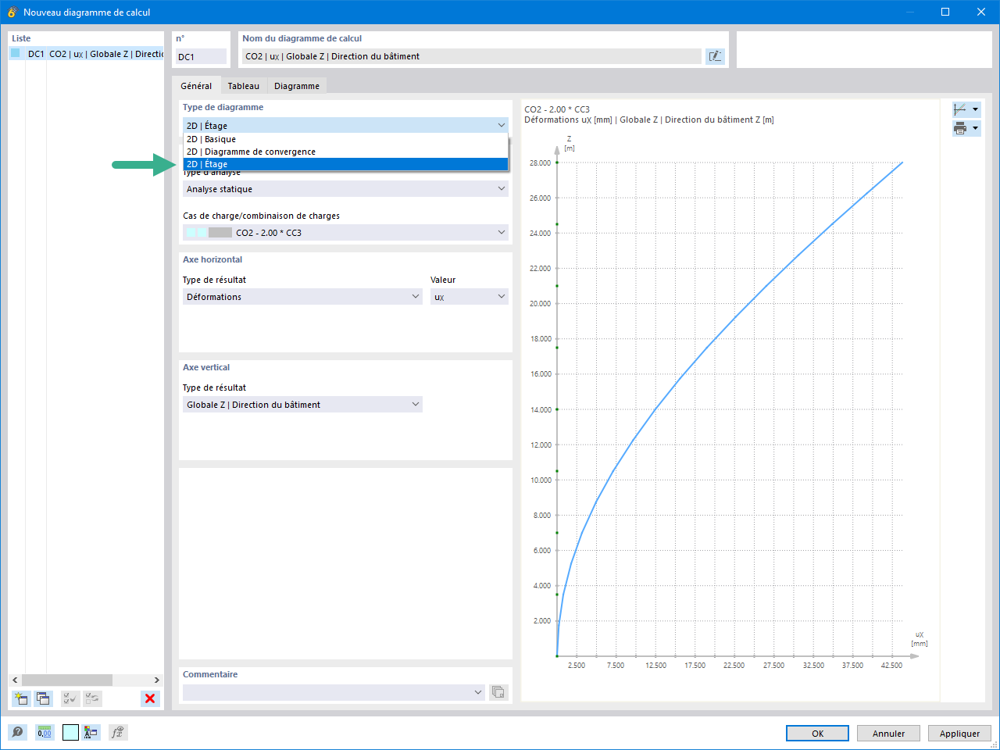The height and width of the screenshot is (750, 1000).
Task: Open the arrow beside the printer icon
Action: click(975, 128)
